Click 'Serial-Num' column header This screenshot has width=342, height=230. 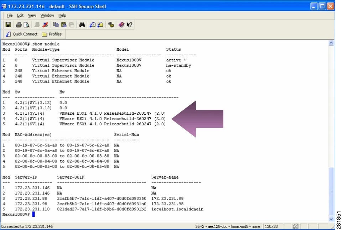point(126,135)
